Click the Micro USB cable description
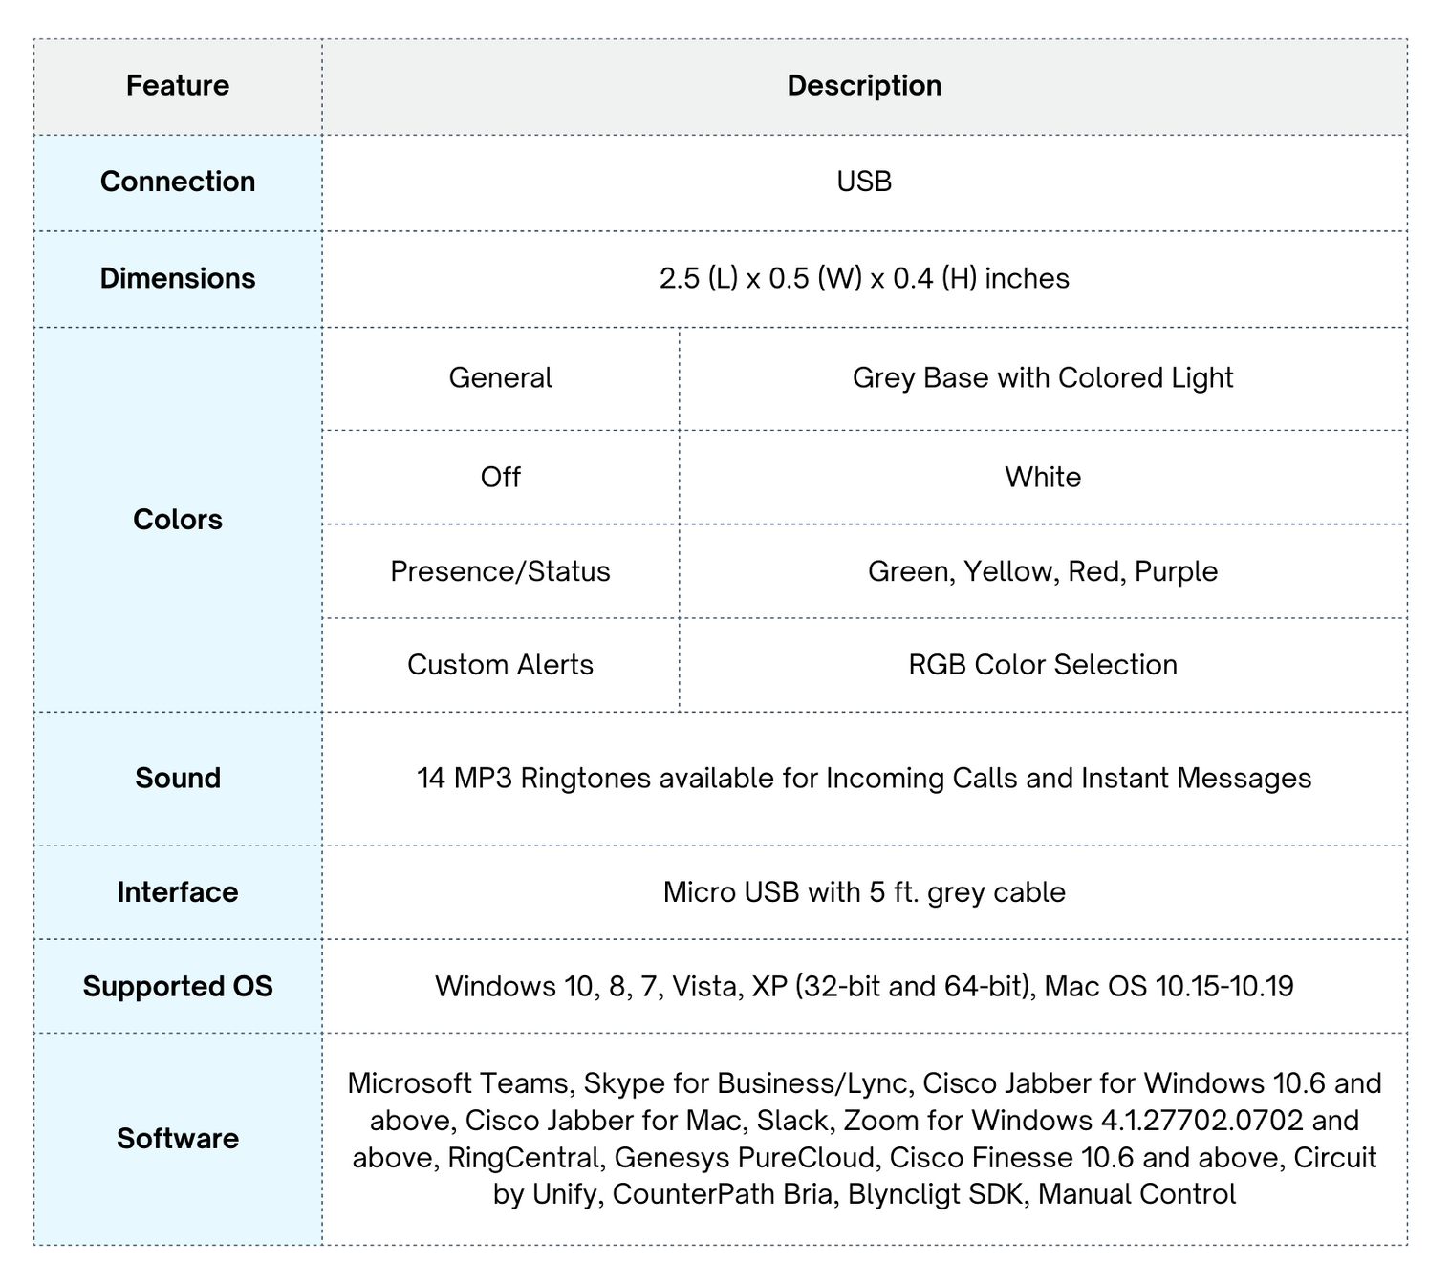 point(864,892)
